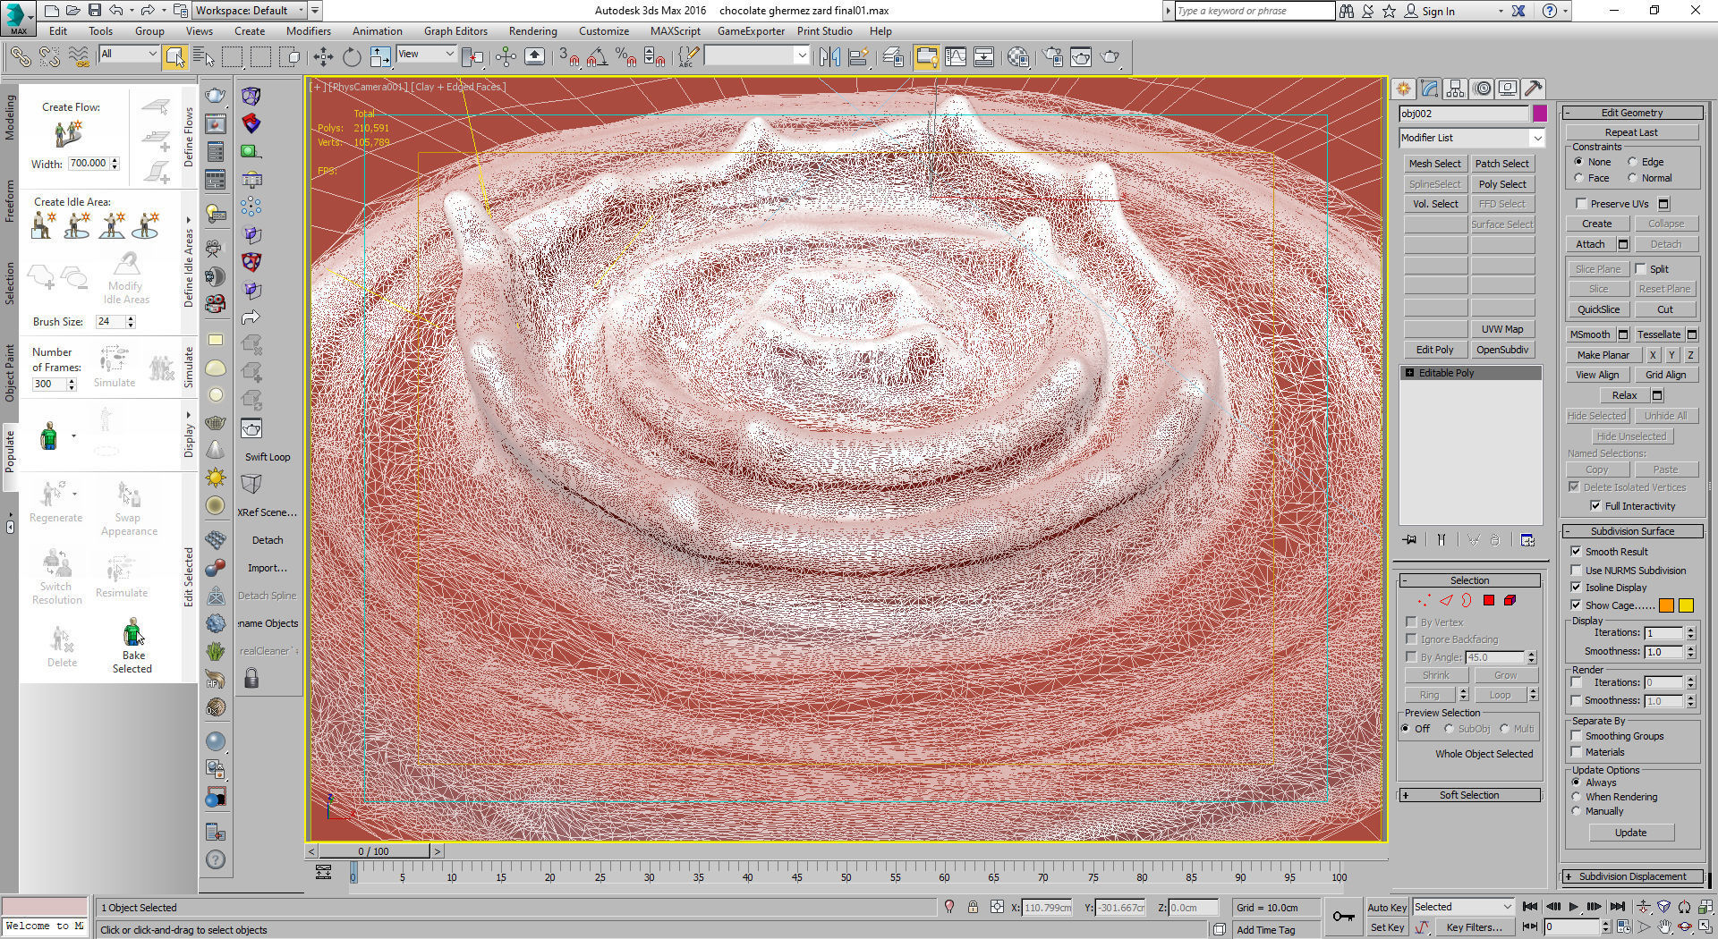Switch to the Hierarchy command panel tab
The height and width of the screenshot is (939, 1718).
(1455, 89)
